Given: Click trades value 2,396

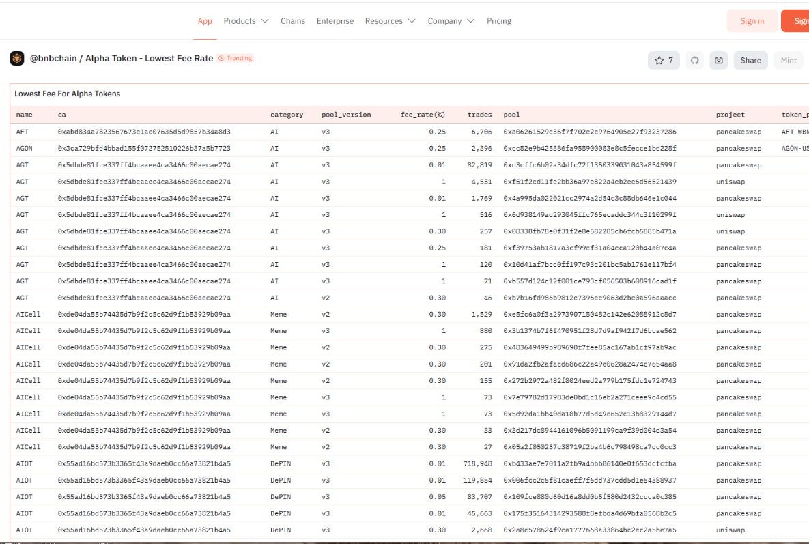Looking at the screenshot, I should pos(481,149).
